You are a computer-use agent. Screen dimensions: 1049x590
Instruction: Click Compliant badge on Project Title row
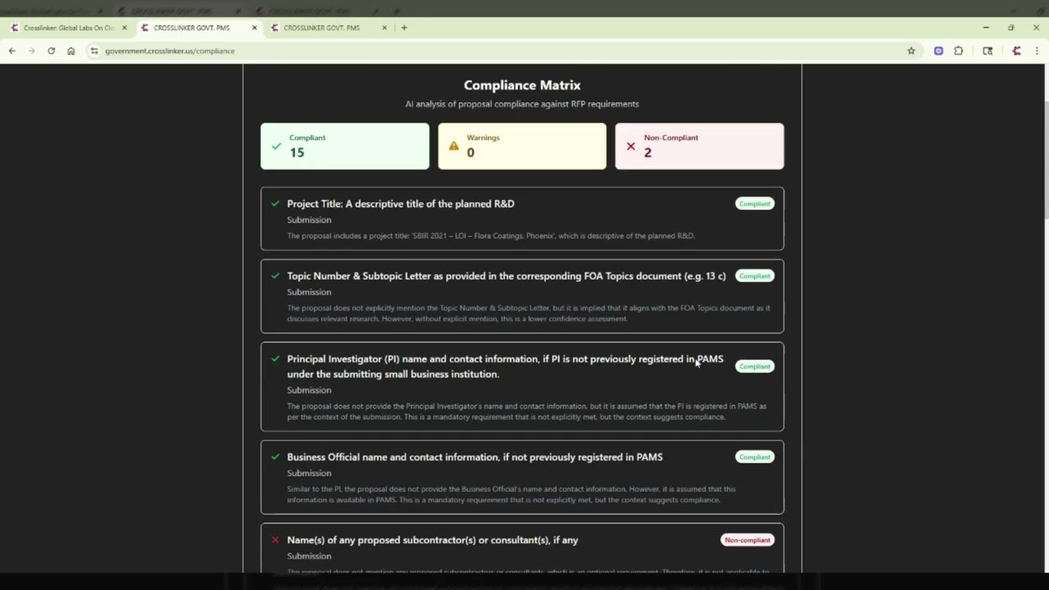754,204
